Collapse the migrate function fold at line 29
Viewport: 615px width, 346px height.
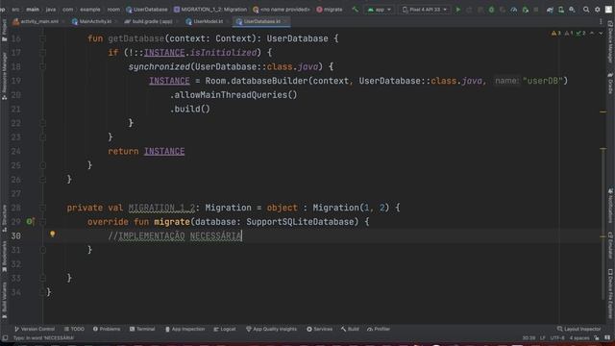(x=42, y=222)
